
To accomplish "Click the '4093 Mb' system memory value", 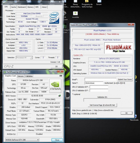I will coord(124,70).
